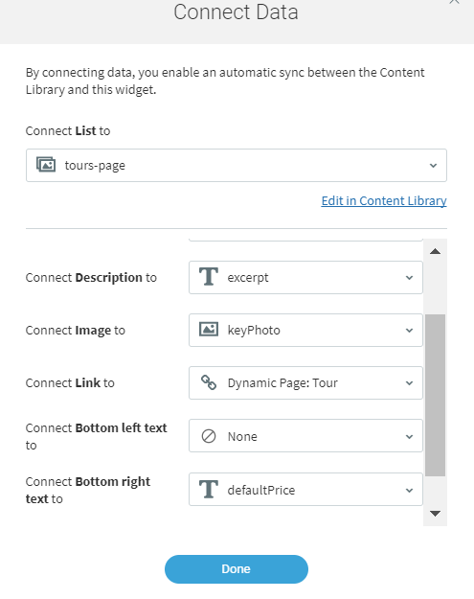Select the tours-page field text
This screenshot has height=599, width=474.
(x=95, y=166)
